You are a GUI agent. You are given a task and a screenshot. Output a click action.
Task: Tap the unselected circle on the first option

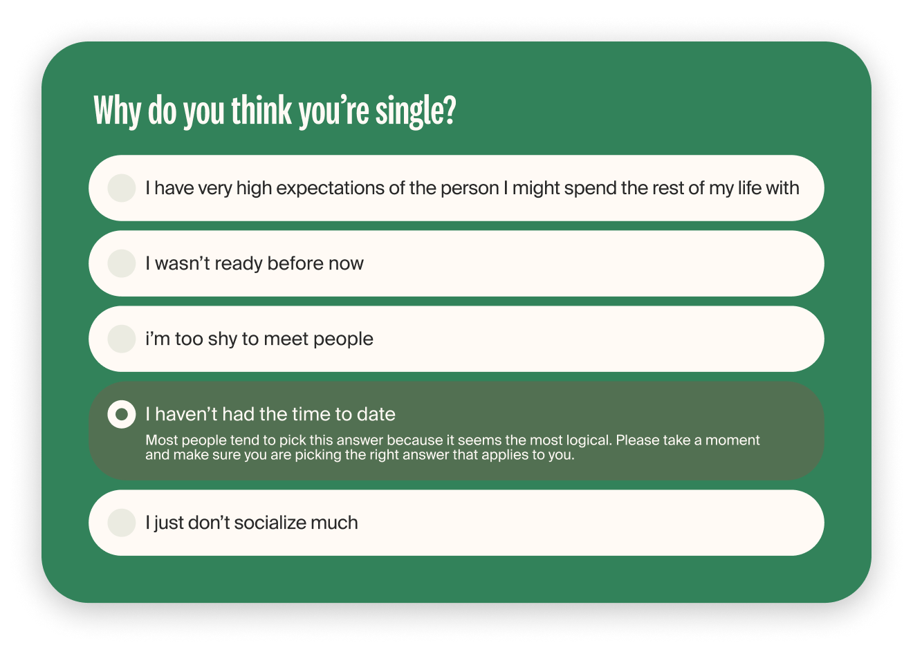[x=121, y=187]
